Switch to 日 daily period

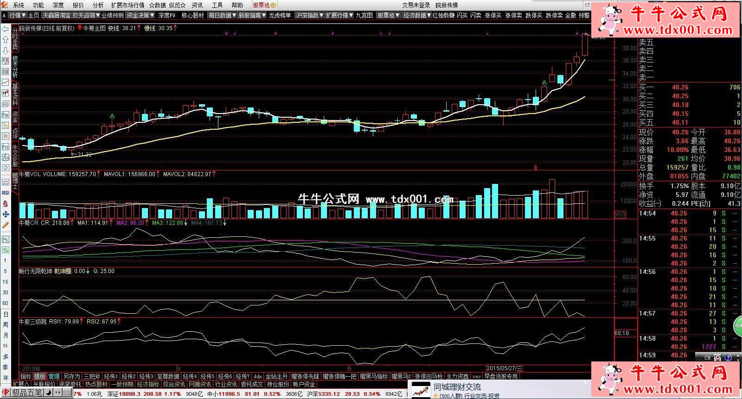6,314
